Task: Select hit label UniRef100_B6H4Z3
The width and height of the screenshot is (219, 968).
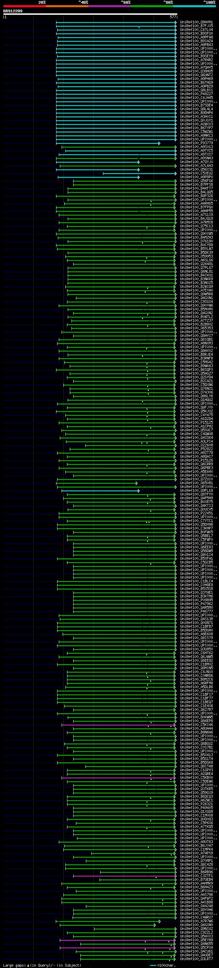Action: (196, 887)
